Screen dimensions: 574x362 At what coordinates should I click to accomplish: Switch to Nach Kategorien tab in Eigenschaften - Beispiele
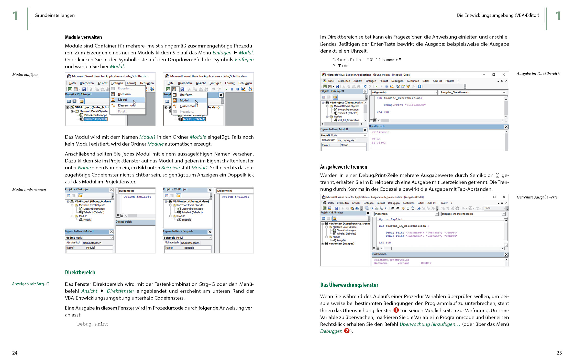(190, 243)
